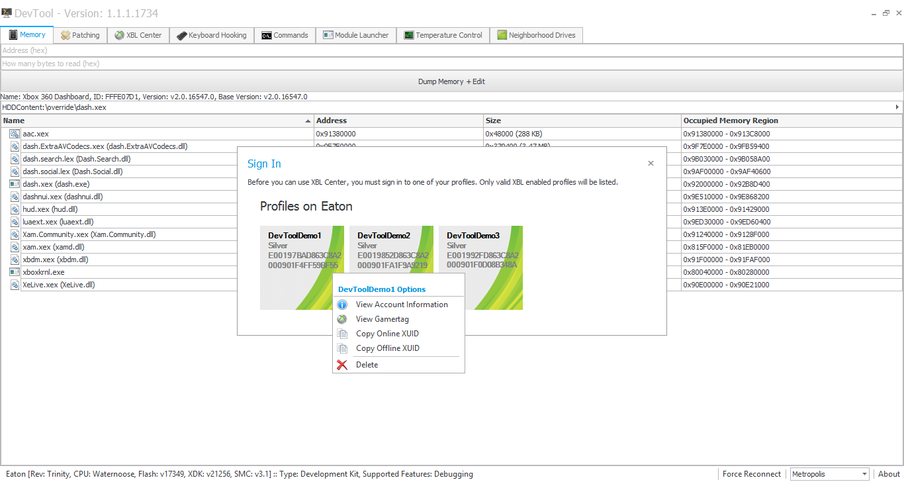
Task: Switch to the Patching tab
Action: point(80,35)
